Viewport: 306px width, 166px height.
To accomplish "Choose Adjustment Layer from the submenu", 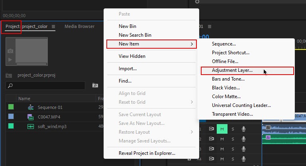I will [232, 70].
